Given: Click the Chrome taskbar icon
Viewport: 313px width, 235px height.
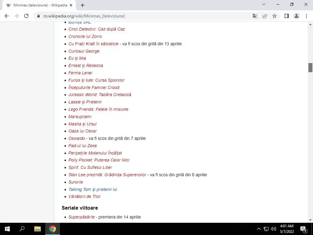Looking at the screenshot, I should coord(53,229).
